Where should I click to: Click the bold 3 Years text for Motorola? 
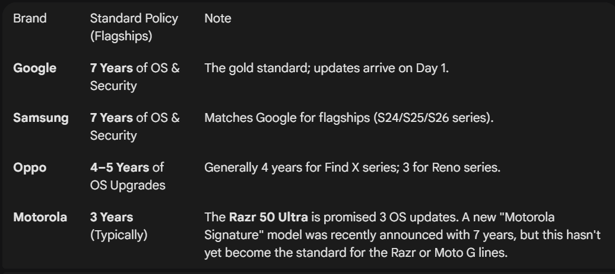click(x=111, y=217)
